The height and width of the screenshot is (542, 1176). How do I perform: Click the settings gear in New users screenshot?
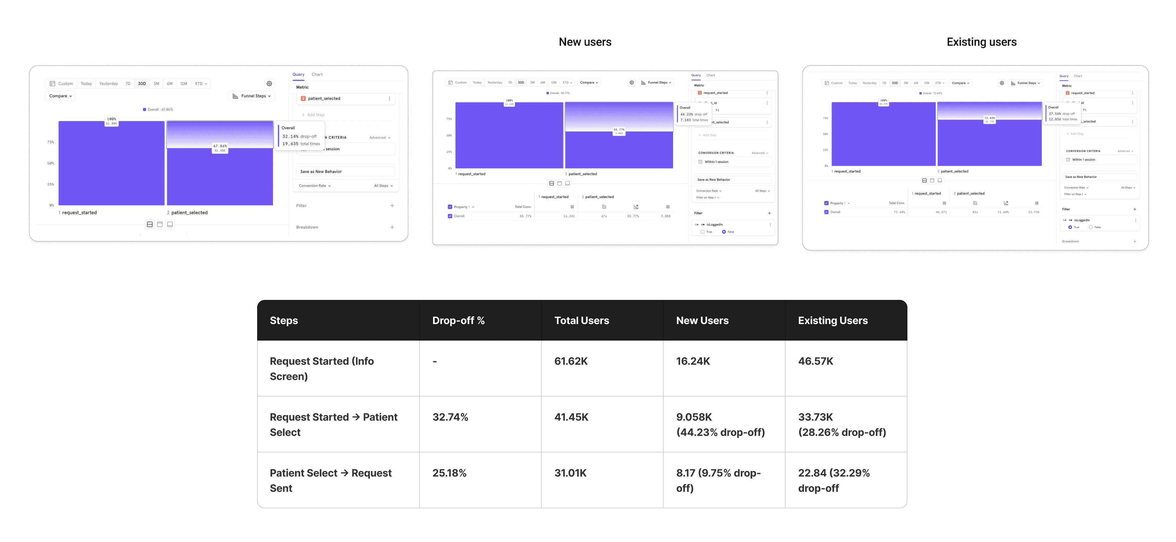pos(632,83)
